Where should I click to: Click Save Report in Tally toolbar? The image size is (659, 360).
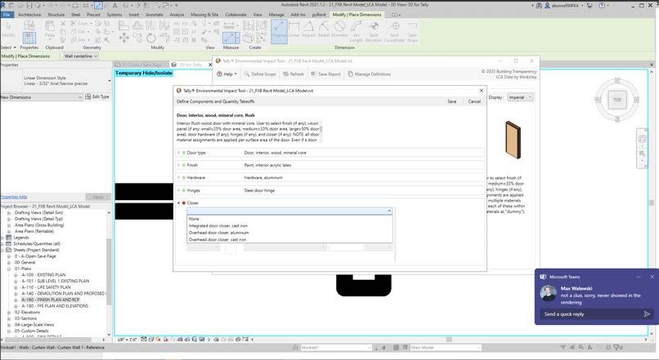(x=325, y=73)
